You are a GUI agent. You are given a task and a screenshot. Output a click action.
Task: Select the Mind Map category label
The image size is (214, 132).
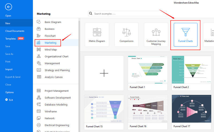click(51, 50)
